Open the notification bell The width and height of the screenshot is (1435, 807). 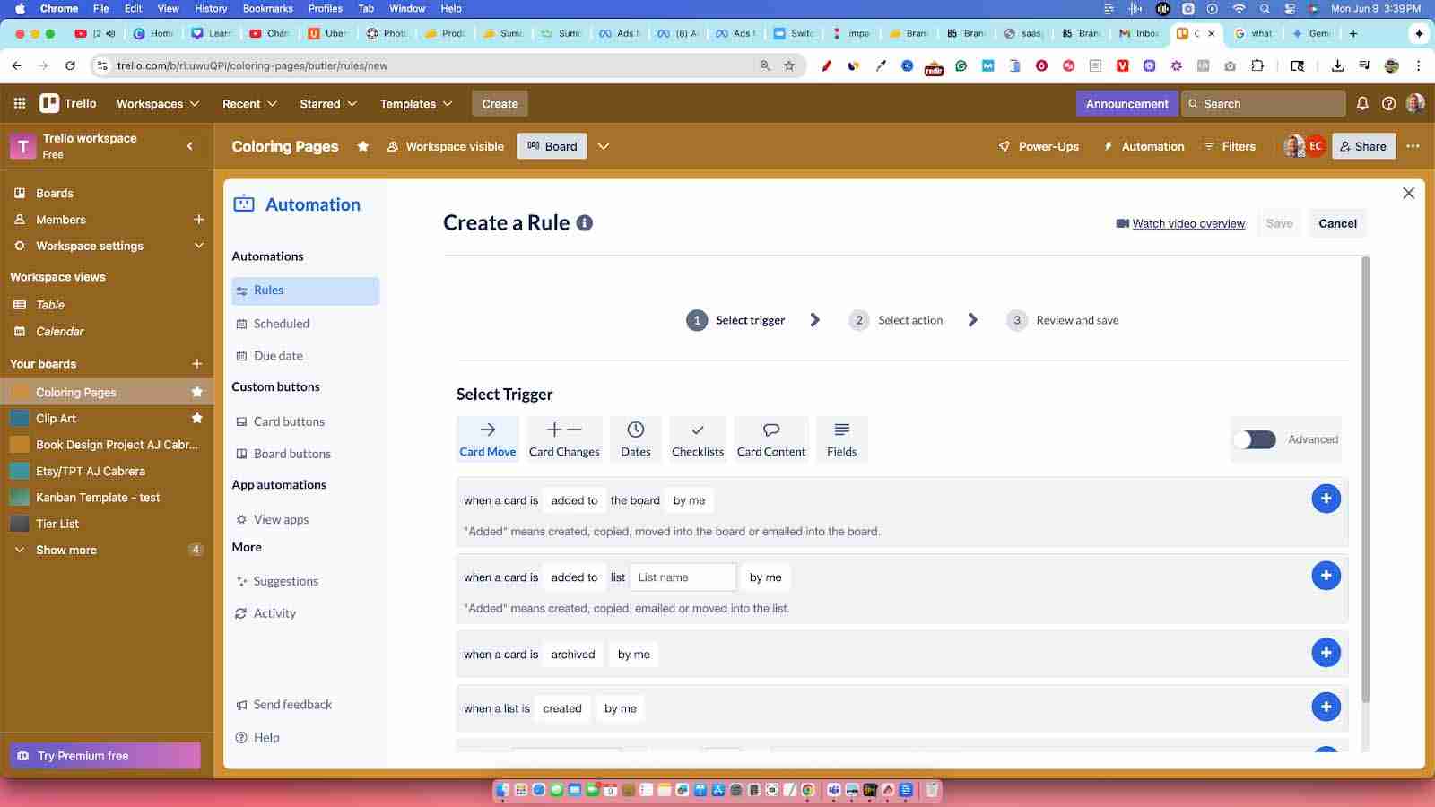(x=1362, y=103)
